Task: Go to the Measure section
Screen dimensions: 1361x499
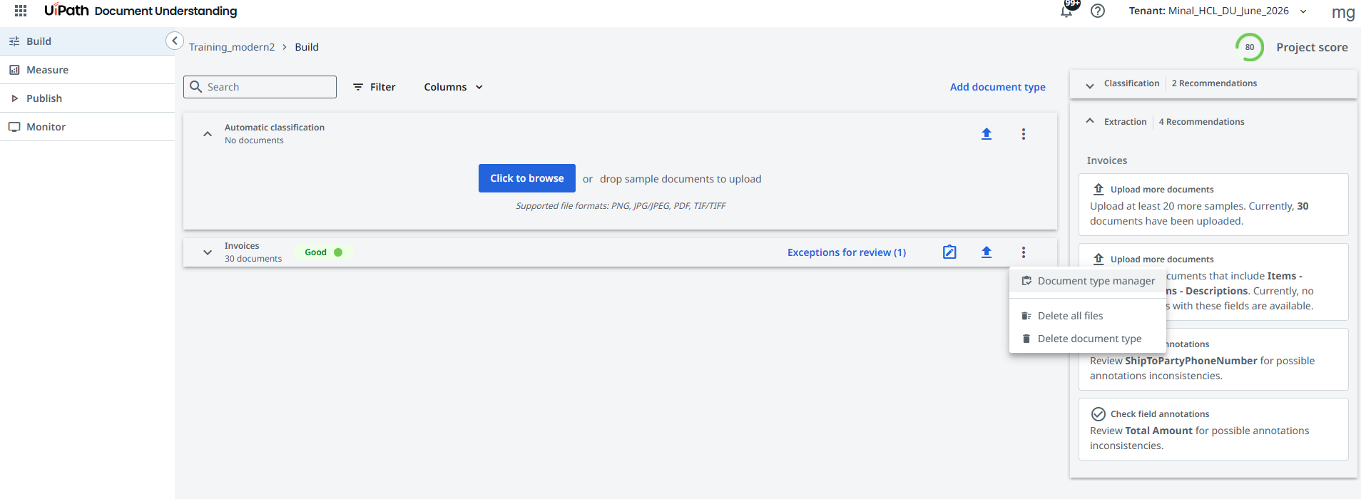Action: tap(87, 70)
